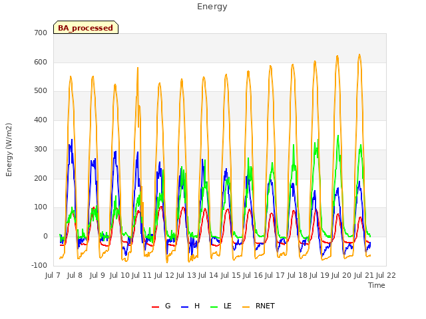The height and width of the screenshot is (319, 426).
Task: Click the Jul 18 x-axis tick label
Action: (x=298, y=275)
